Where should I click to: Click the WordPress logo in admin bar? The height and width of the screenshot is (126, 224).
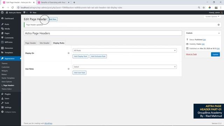2,13
